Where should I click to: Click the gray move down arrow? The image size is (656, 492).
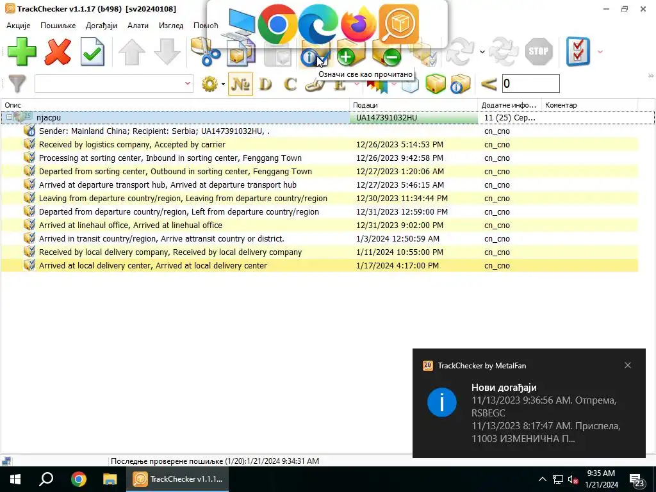pyautogui.click(x=167, y=52)
